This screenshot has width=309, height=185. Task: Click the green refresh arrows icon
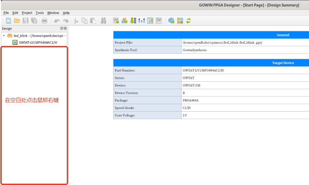click(x=189, y=20)
